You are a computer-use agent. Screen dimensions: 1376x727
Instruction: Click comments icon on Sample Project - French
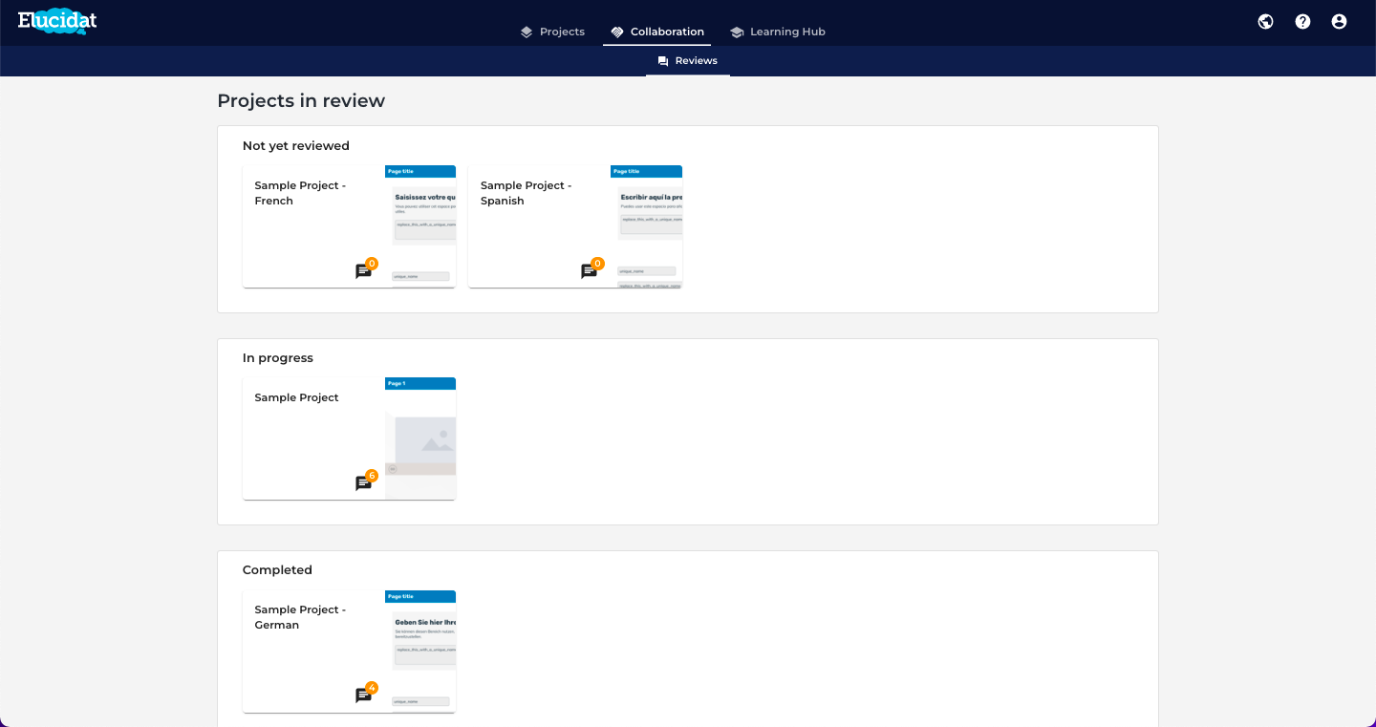363,271
